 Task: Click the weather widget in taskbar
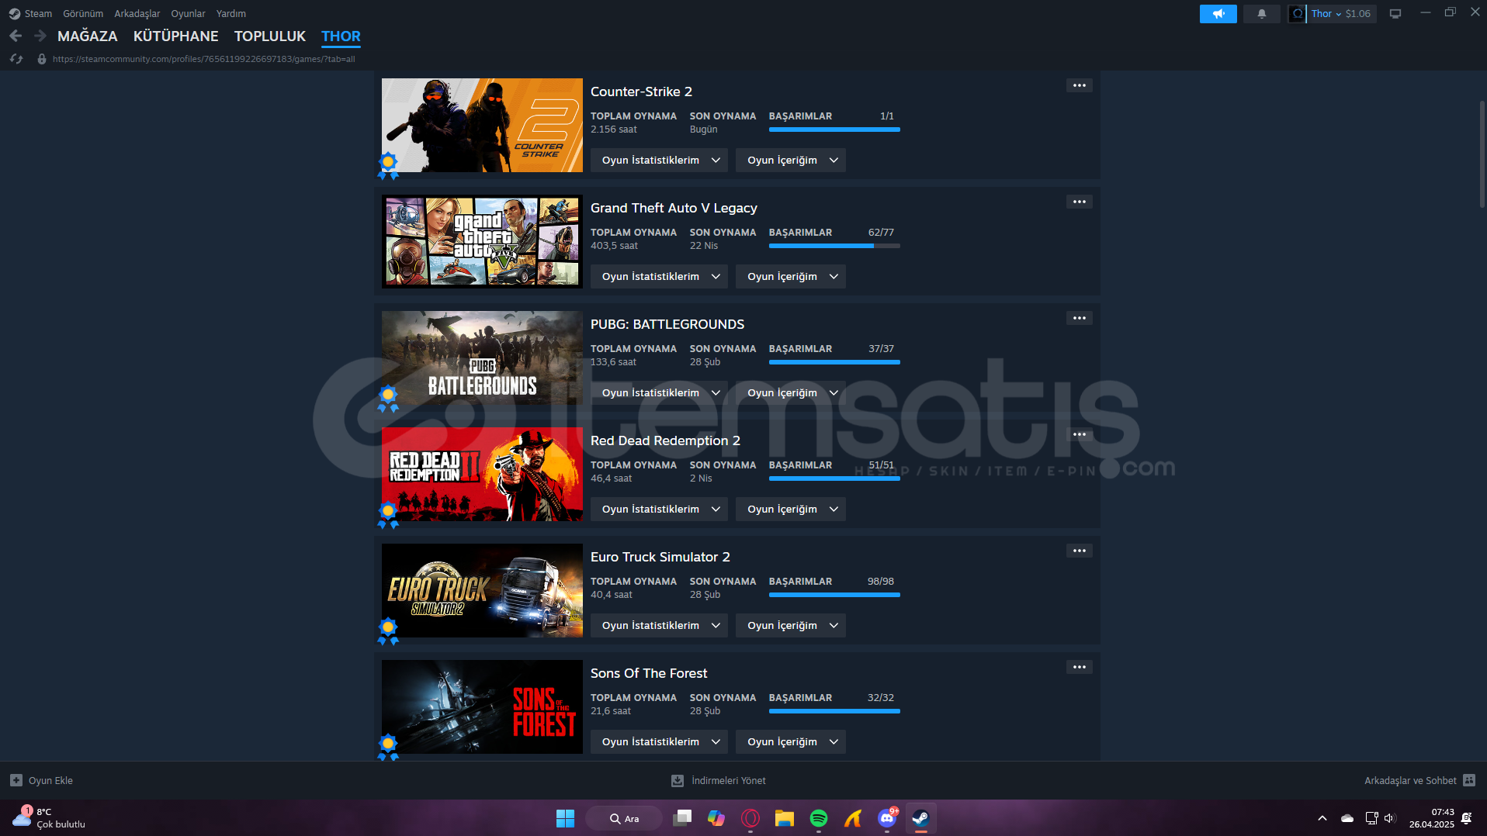point(50,818)
